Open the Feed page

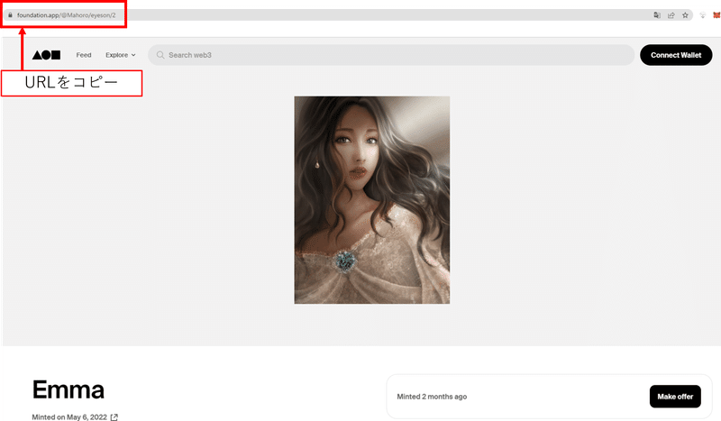click(84, 55)
